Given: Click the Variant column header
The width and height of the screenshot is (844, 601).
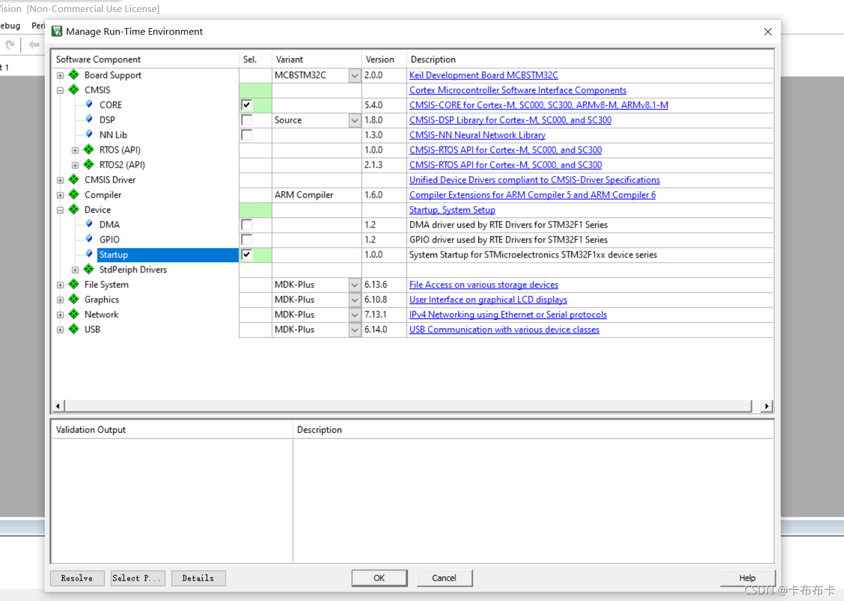Looking at the screenshot, I should click(317, 59).
